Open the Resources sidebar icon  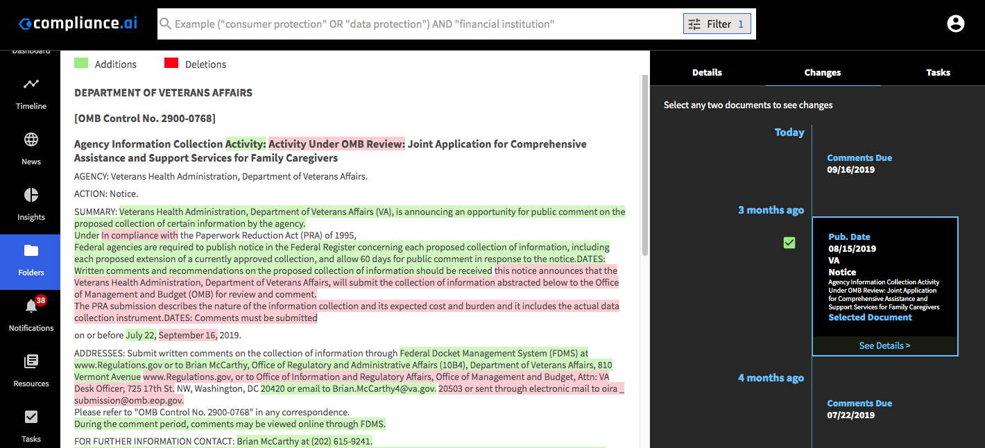(x=31, y=361)
